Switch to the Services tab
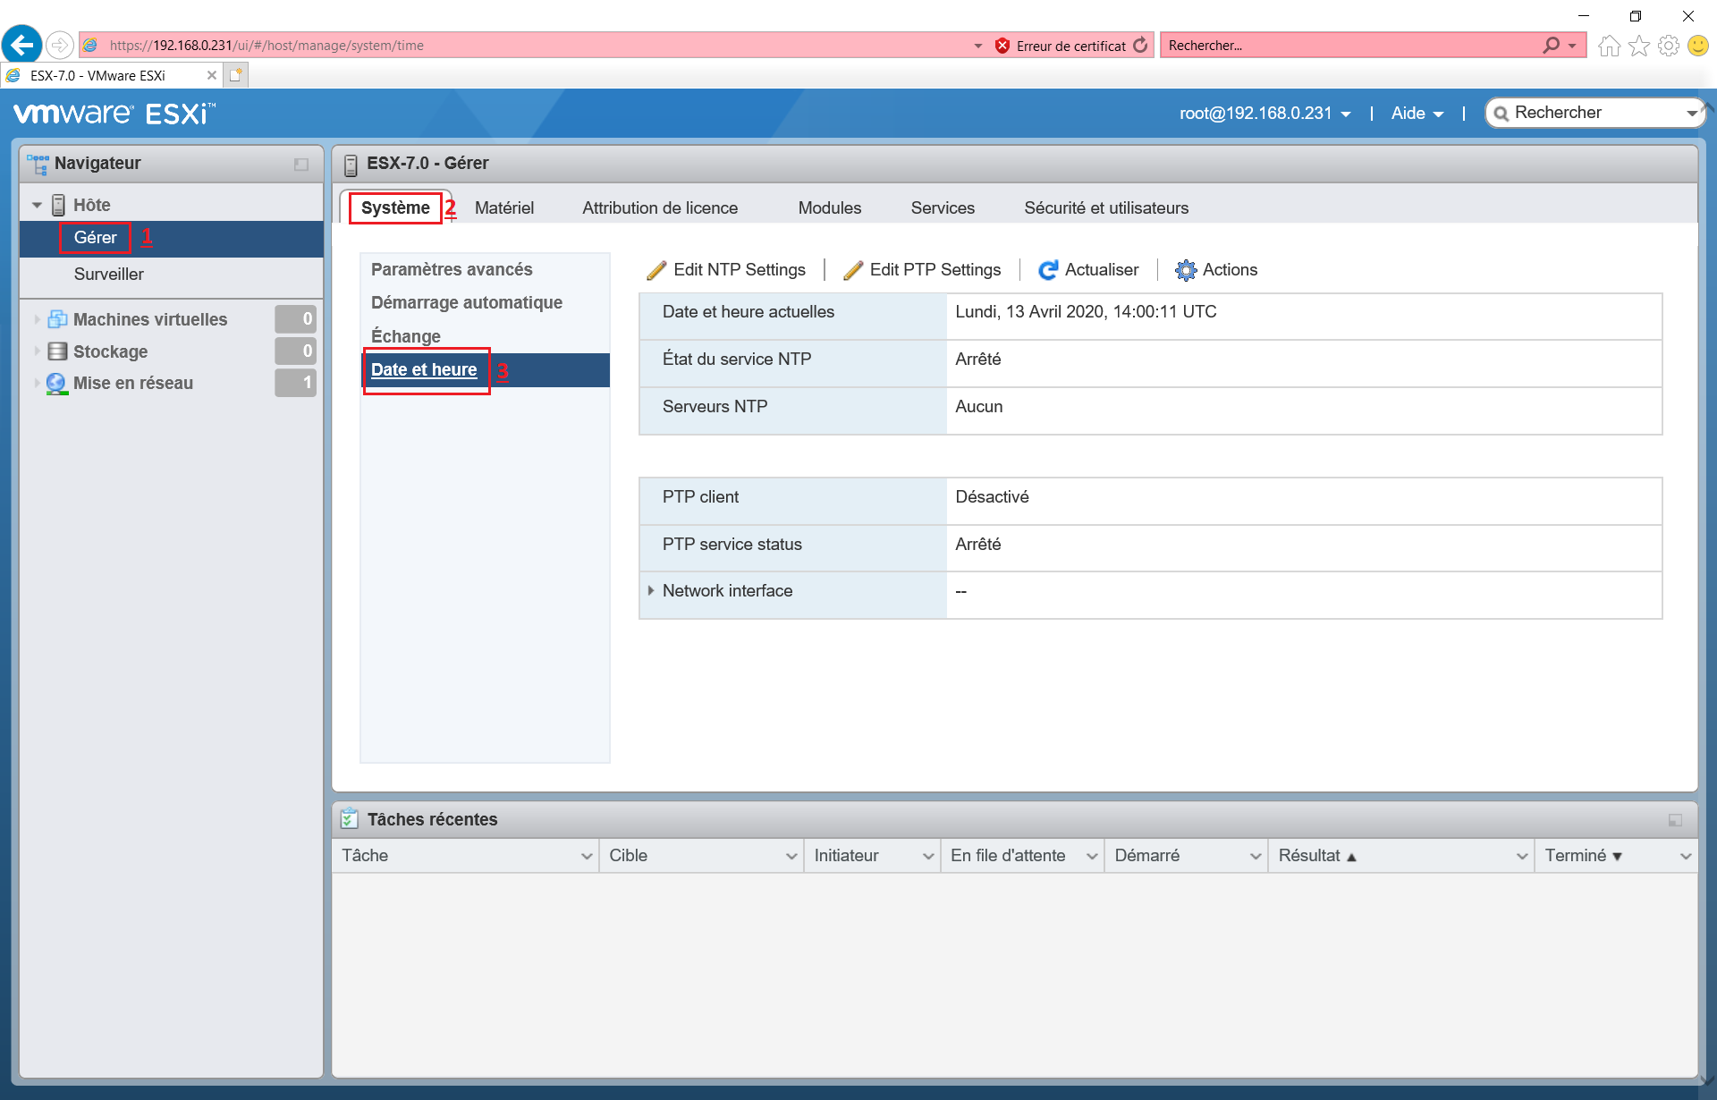This screenshot has width=1717, height=1100. pyautogui.click(x=943, y=208)
